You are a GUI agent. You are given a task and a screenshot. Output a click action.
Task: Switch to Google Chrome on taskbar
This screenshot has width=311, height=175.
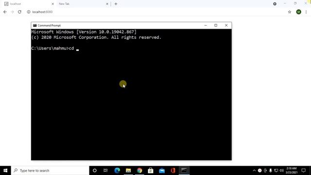(x=139, y=171)
